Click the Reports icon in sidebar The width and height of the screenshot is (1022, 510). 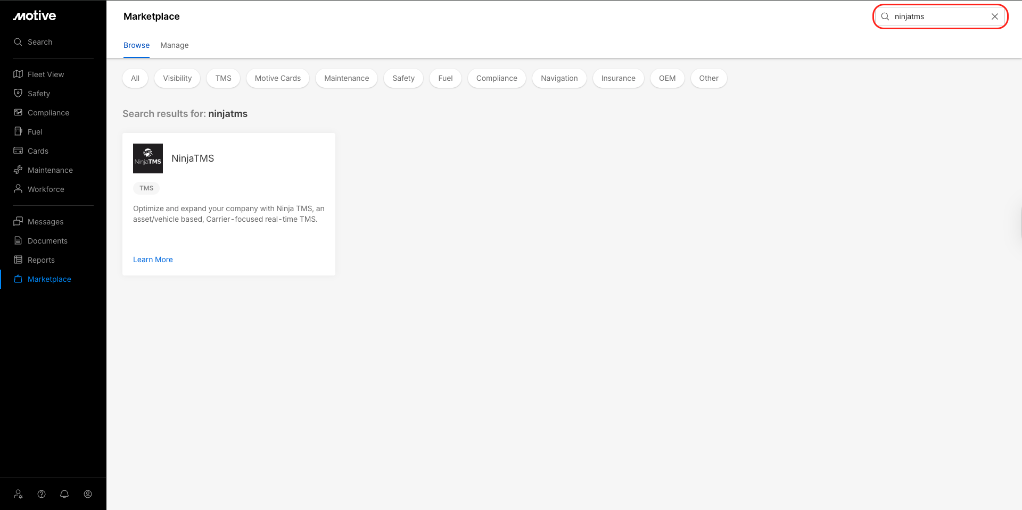pos(18,260)
